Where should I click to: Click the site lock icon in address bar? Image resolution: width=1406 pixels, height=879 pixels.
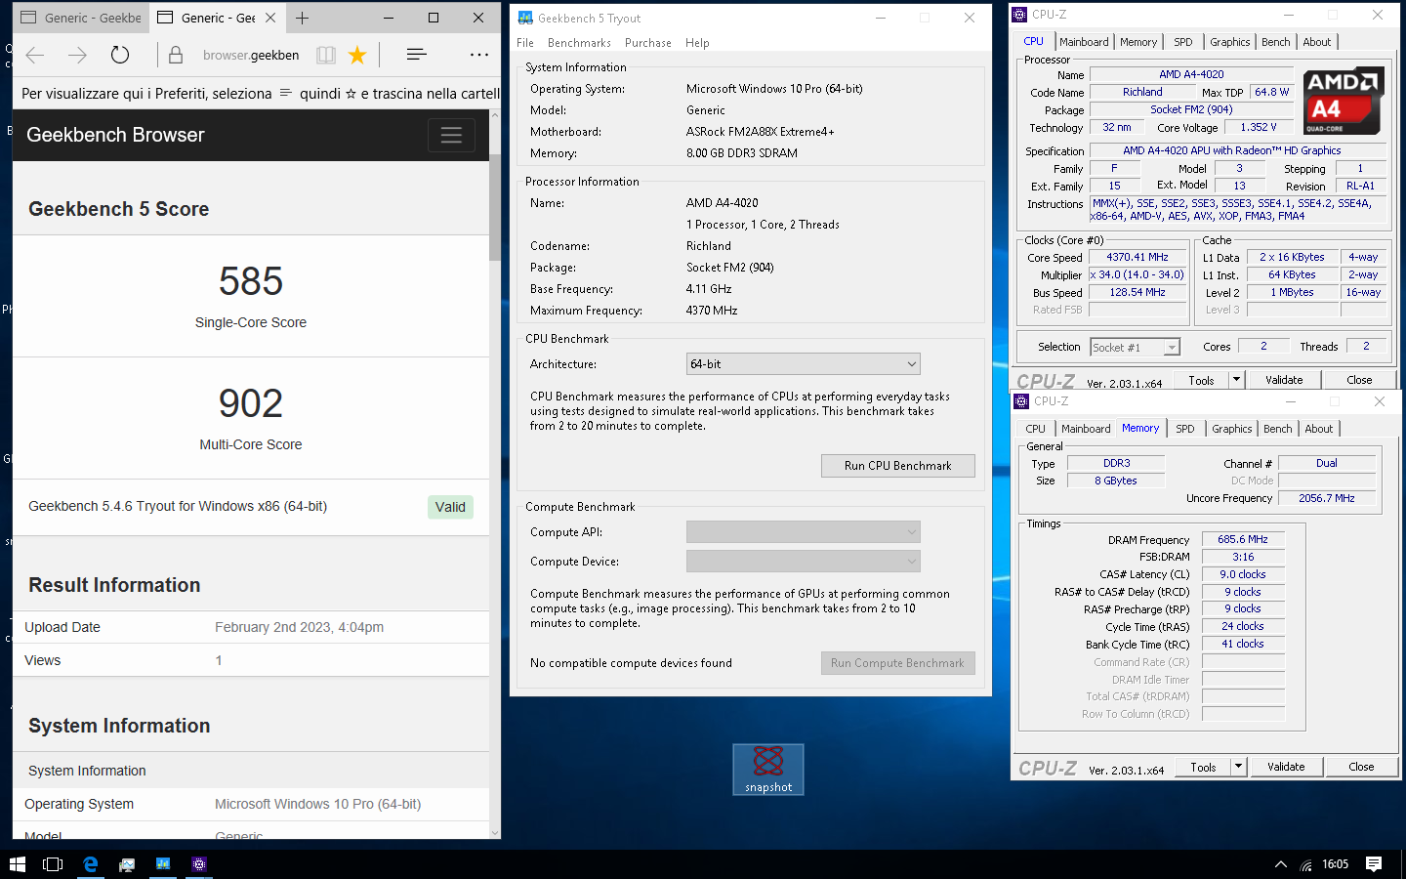click(176, 55)
